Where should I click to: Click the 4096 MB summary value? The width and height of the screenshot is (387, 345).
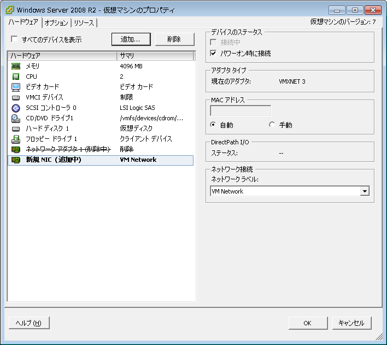tap(131, 66)
